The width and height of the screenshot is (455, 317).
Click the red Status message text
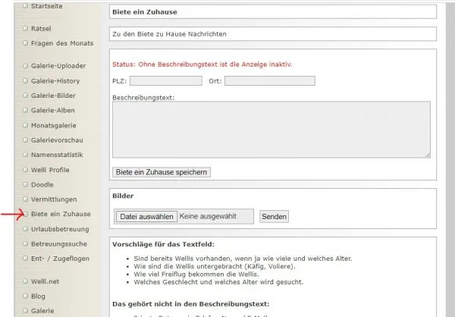tap(202, 64)
